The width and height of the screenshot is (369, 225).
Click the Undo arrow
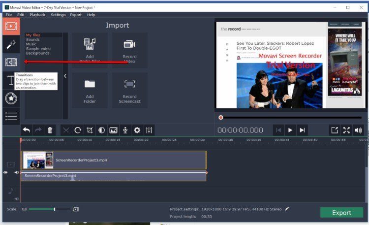(27, 130)
